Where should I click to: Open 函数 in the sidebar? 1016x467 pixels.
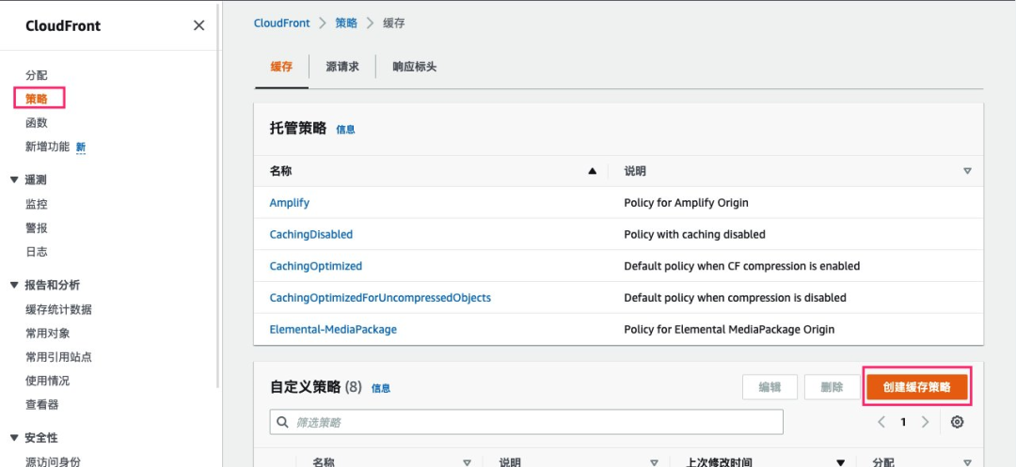click(37, 123)
